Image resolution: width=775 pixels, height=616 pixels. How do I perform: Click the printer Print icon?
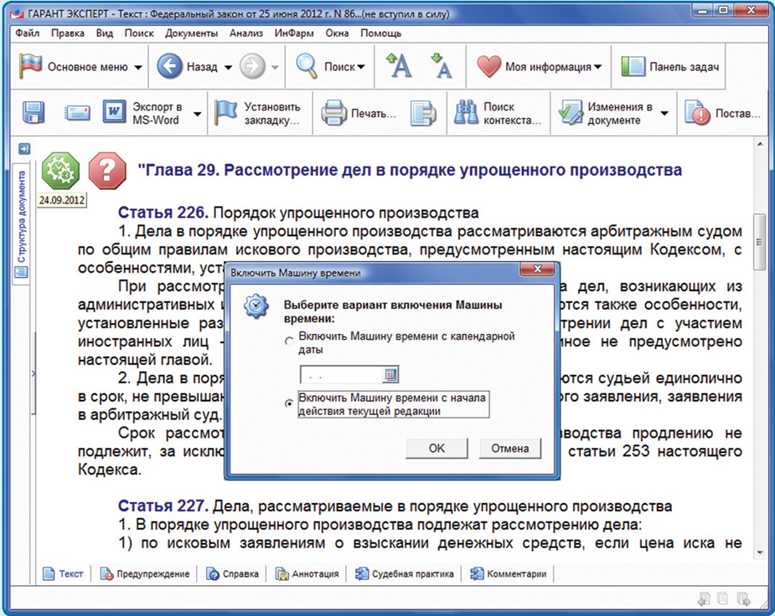pyautogui.click(x=334, y=113)
